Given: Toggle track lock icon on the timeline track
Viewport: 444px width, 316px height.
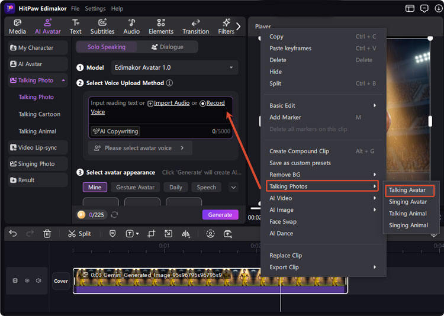Looking at the screenshot, I should tap(15, 280).
